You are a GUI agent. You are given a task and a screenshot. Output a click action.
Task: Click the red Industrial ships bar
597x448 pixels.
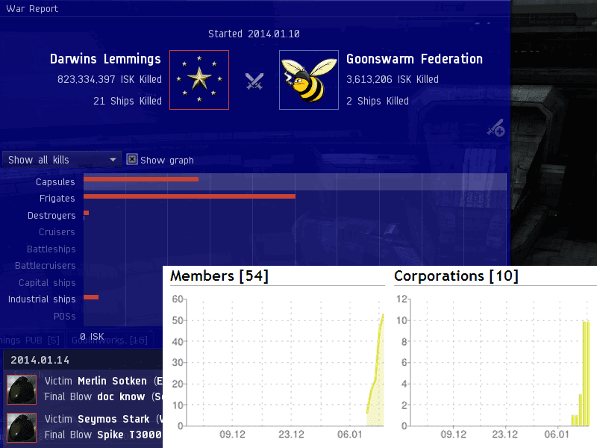[91, 297]
